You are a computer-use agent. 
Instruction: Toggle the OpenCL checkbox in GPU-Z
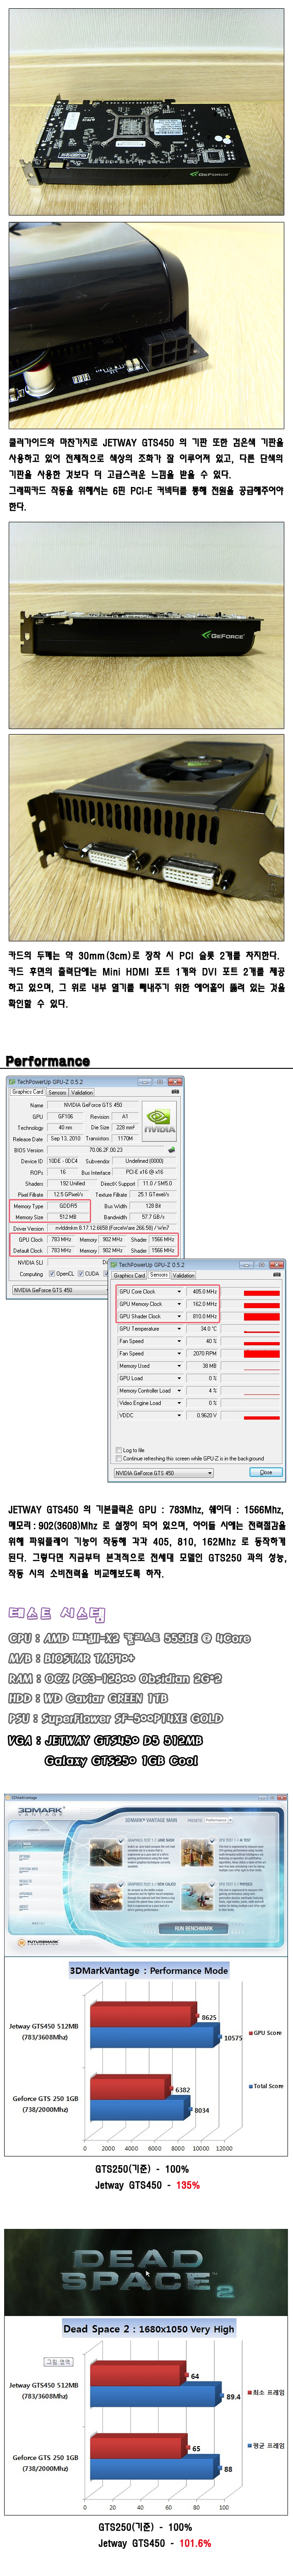[x=52, y=1273]
